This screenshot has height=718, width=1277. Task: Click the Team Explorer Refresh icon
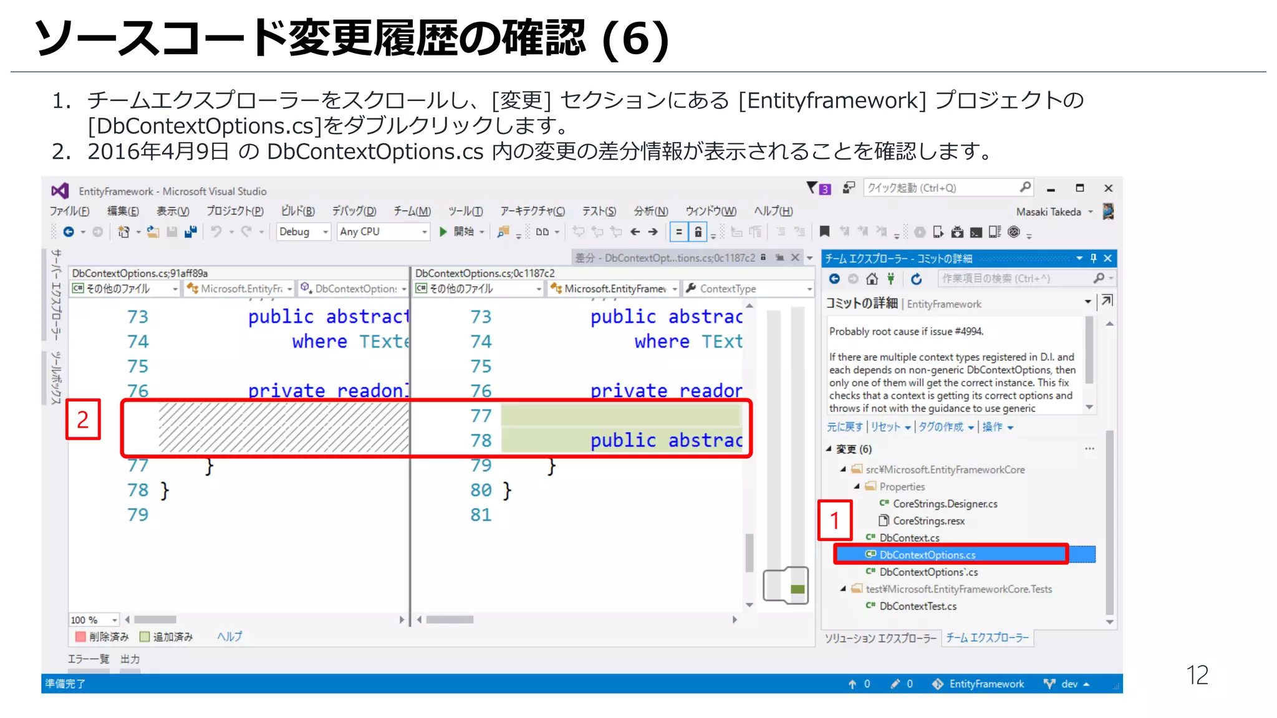[916, 279]
